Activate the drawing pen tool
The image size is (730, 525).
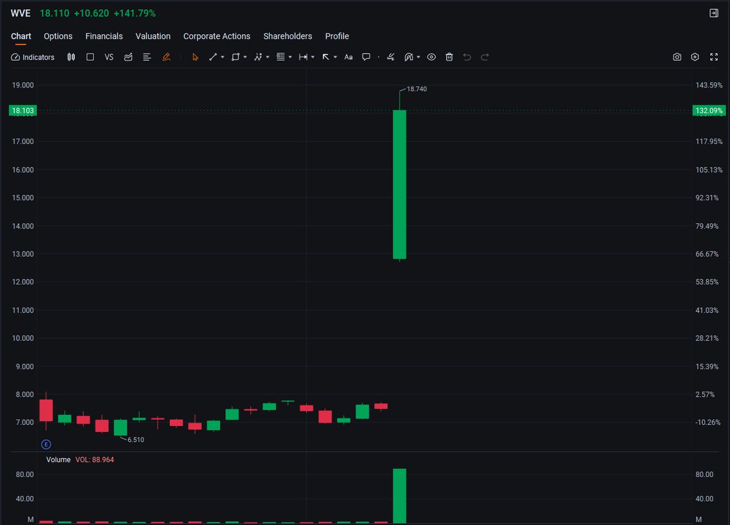[167, 57]
